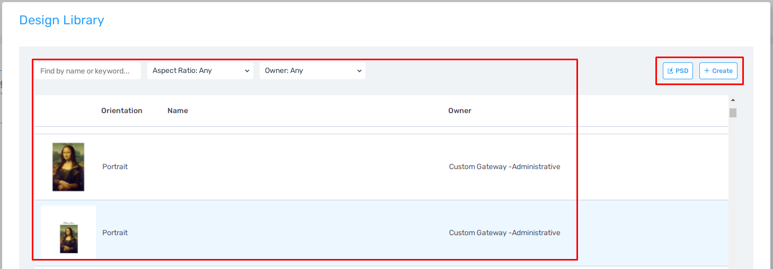The height and width of the screenshot is (269, 773).
Task: Click Portrait in the first design row
Action: click(x=115, y=167)
